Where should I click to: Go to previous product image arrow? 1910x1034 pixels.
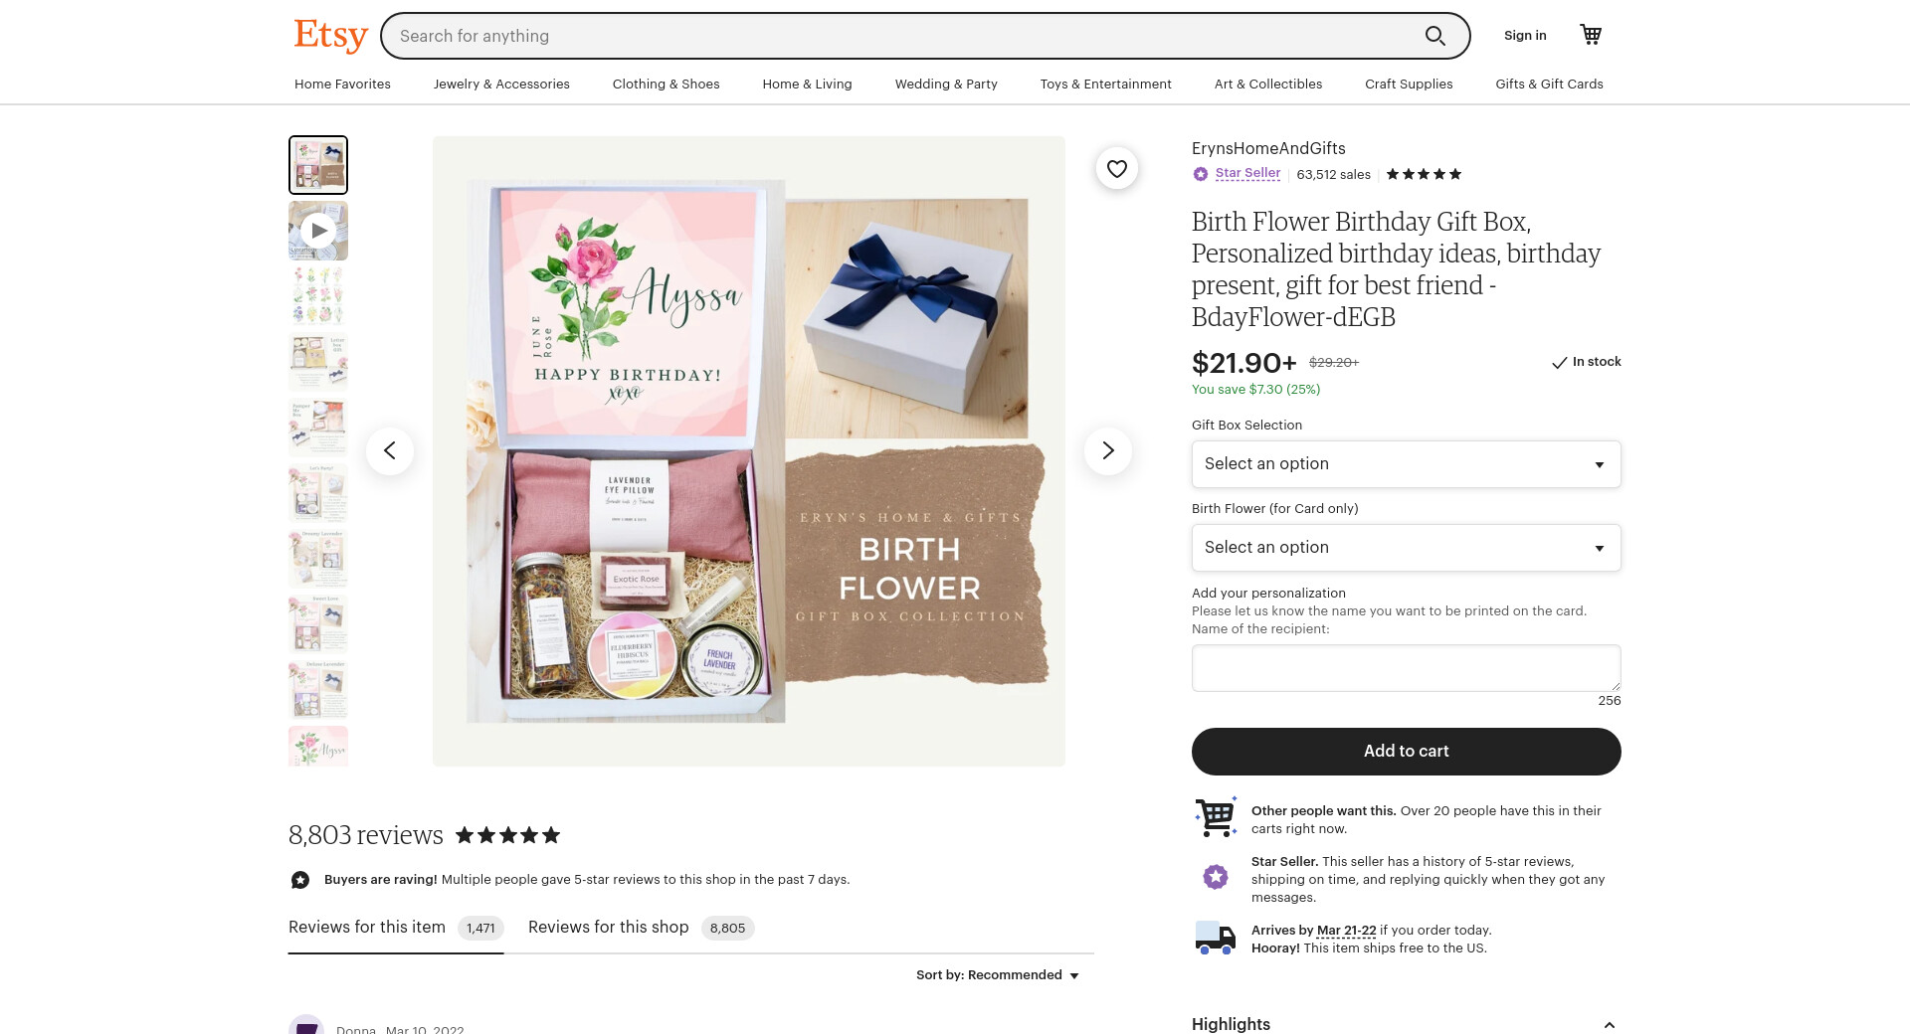click(x=390, y=451)
